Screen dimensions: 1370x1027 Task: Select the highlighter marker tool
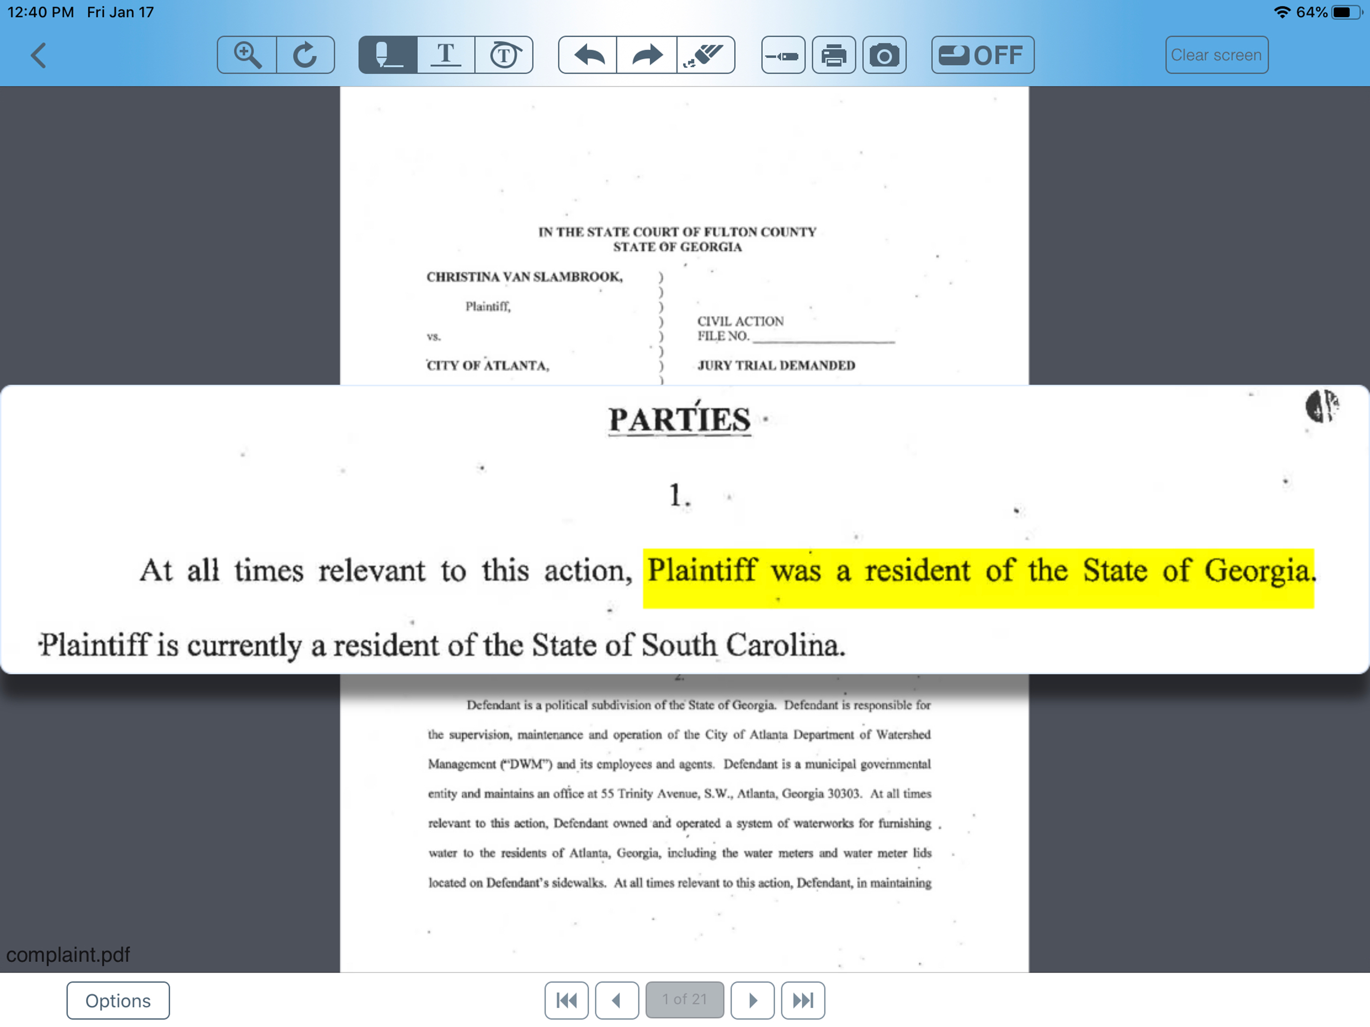click(x=388, y=55)
